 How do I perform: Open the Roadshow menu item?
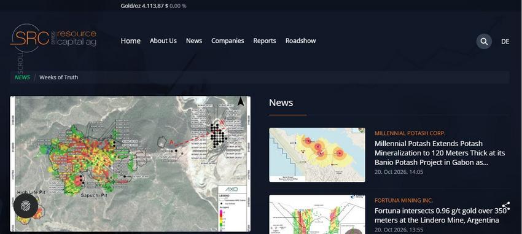pyautogui.click(x=301, y=41)
